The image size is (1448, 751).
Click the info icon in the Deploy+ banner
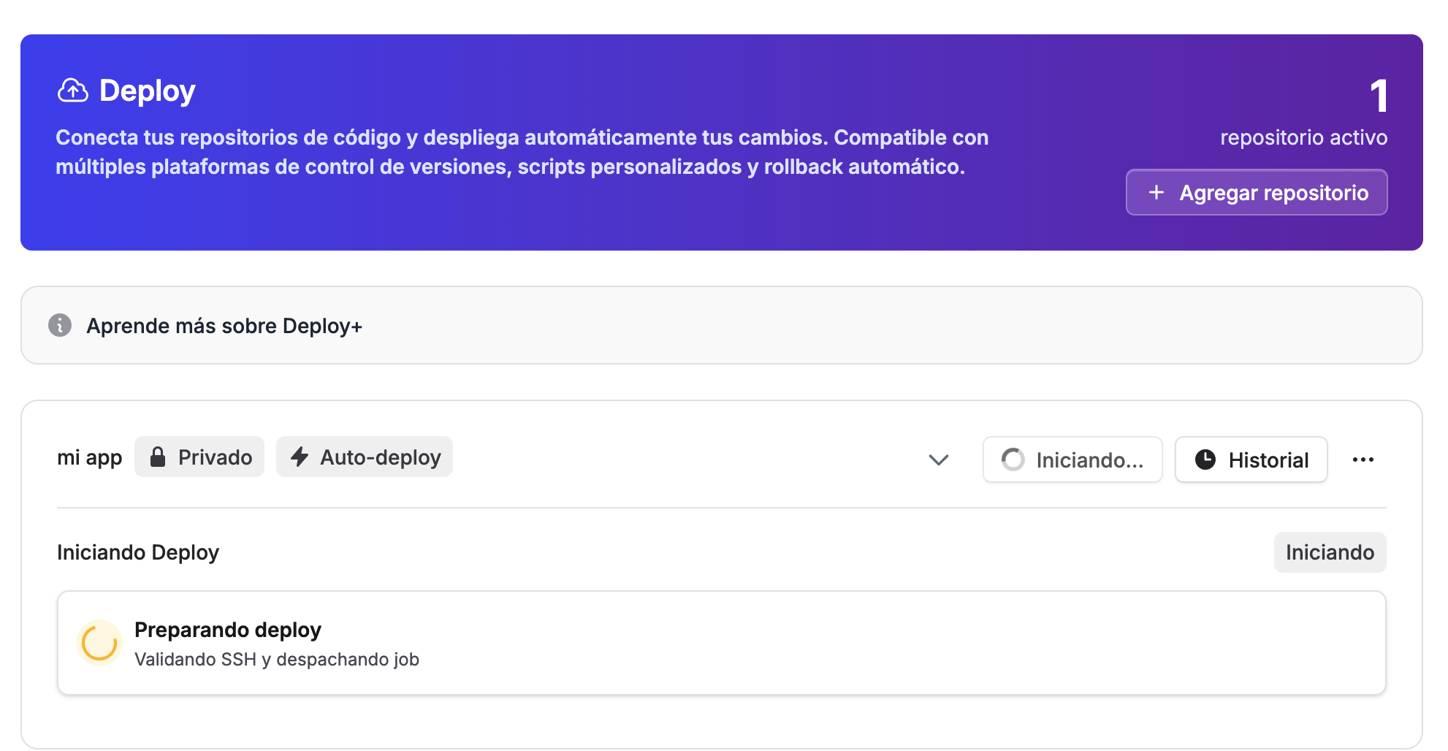click(60, 325)
